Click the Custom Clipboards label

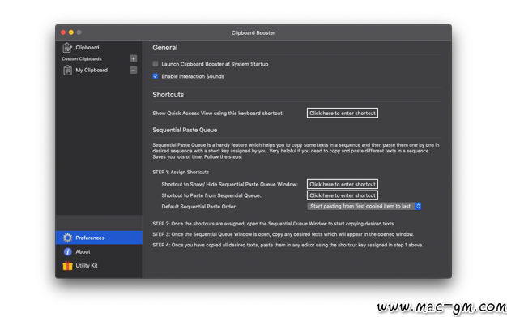pyautogui.click(x=82, y=59)
